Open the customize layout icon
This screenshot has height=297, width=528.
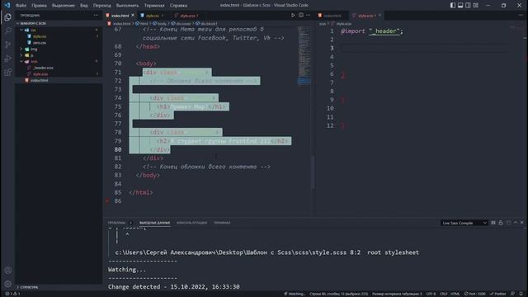click(x=475, y=5)
